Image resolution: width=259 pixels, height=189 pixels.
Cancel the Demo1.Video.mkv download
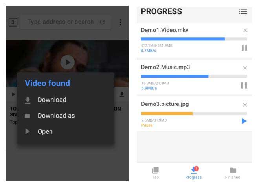point(245,30)
